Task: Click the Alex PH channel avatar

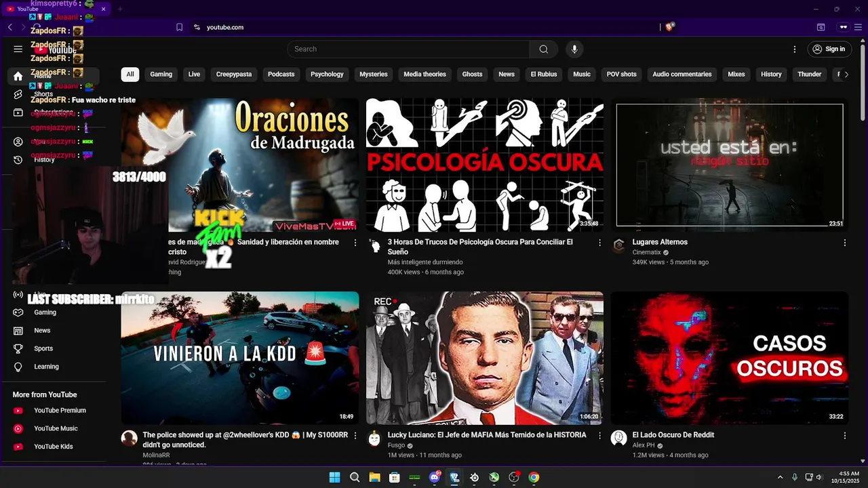Action: click(618, 439)
